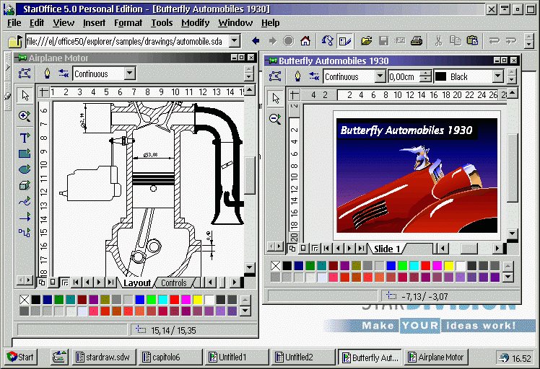
Task: Click the arrow style icon in Butterfly Automobiles window
Action: pos(314,76)
